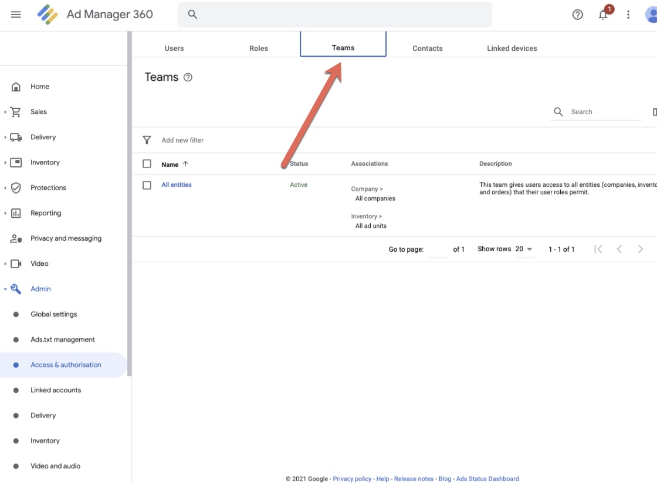Jump to first page icon

pos(598,249)
